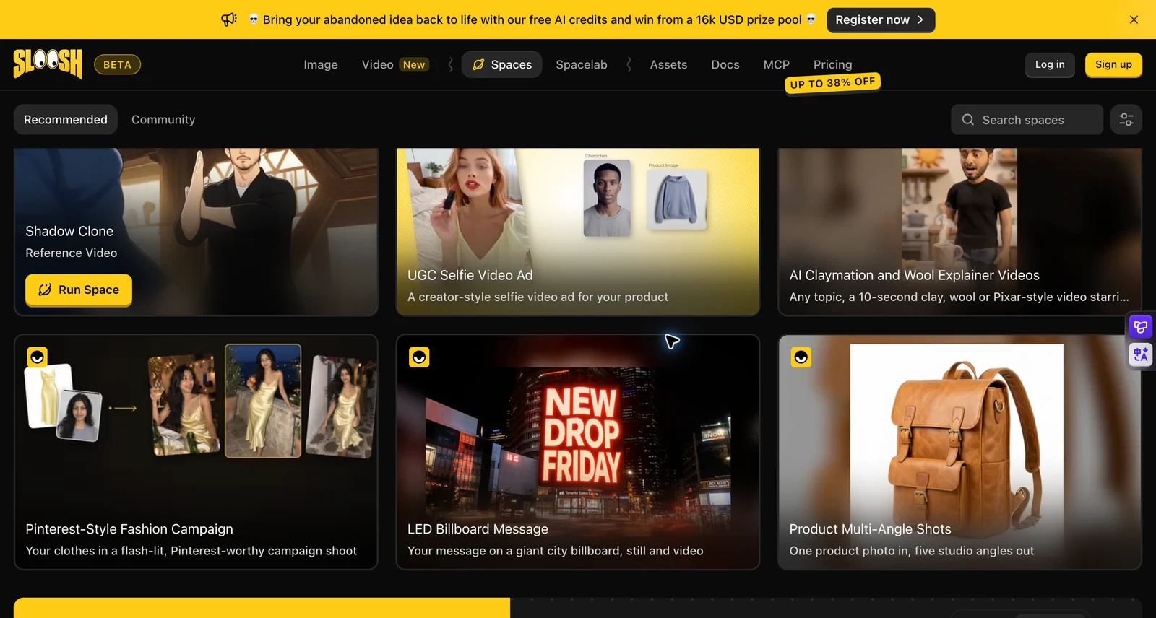Viewport: 1156px width, 618px height.
Task: Click the Up to 38% off badge
Action: pos(832,83)
